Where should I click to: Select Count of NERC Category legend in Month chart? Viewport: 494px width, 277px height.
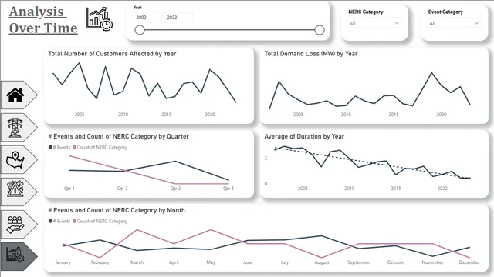(100, 221)
